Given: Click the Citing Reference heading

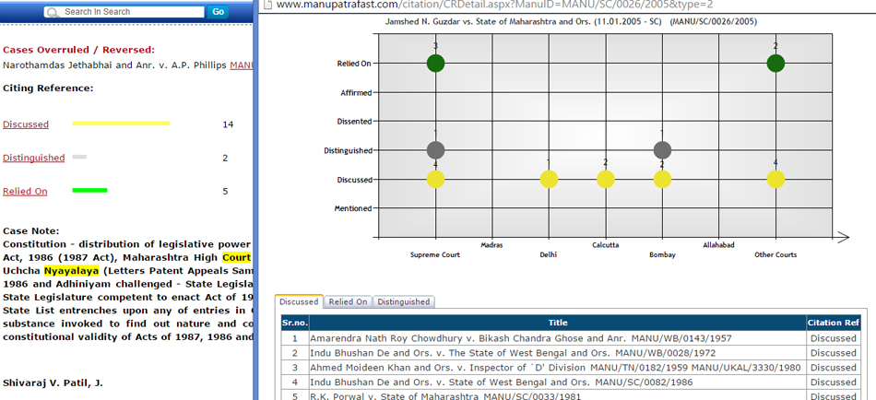Looking at the screenshot, I should click(48, 88).
